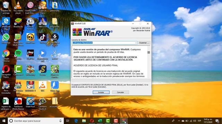Open the destination folder dropdown arrow
The height and width of the screenshot is (124, 222).
point(136,43)
